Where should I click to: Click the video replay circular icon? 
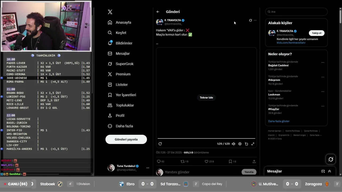pyautogui.click(x=160, y=144)
